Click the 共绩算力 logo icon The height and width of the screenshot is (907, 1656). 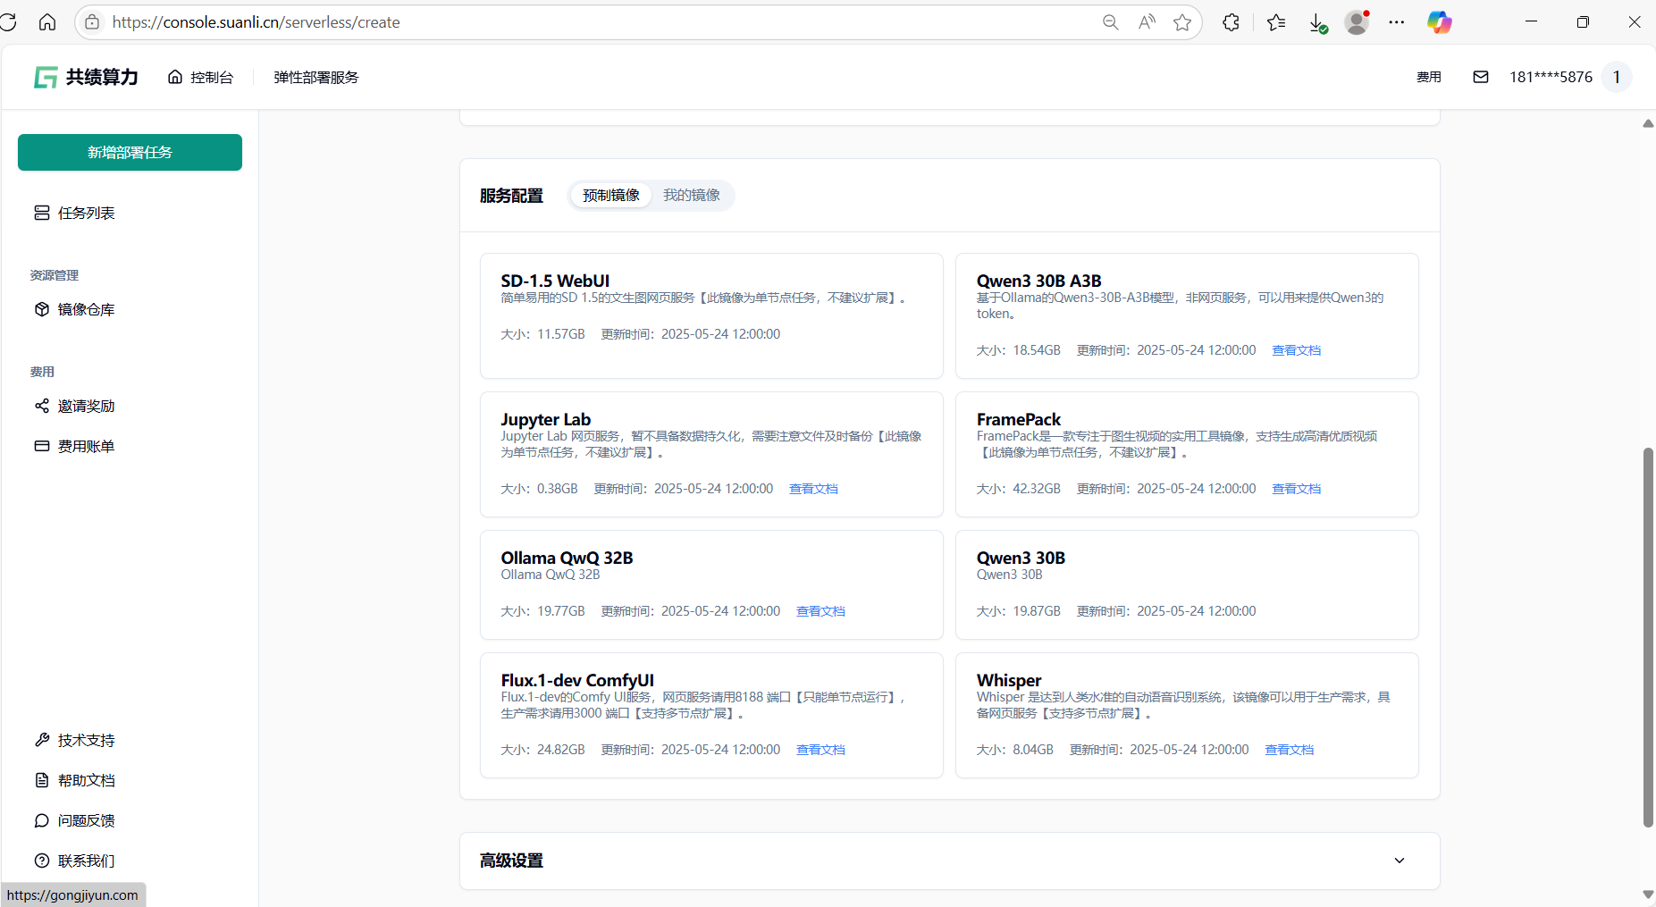(46, 78)
